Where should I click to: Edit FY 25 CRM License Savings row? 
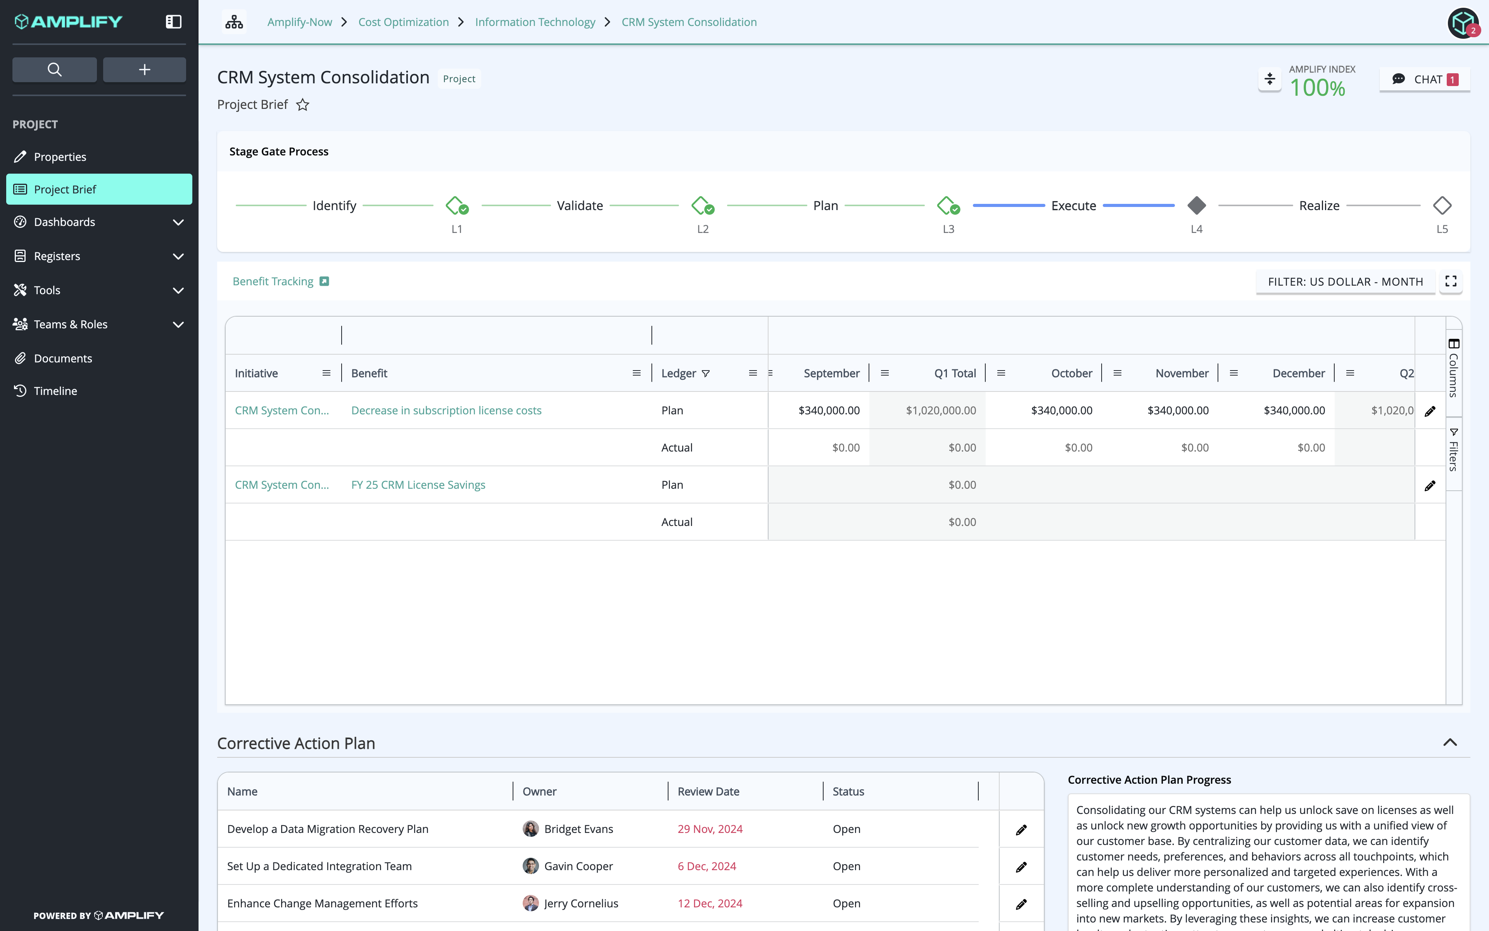click(x=1430, y=486)
